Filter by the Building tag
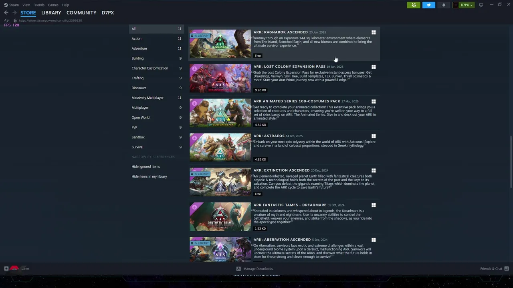 pyautogui.click(x=156, y=58)
